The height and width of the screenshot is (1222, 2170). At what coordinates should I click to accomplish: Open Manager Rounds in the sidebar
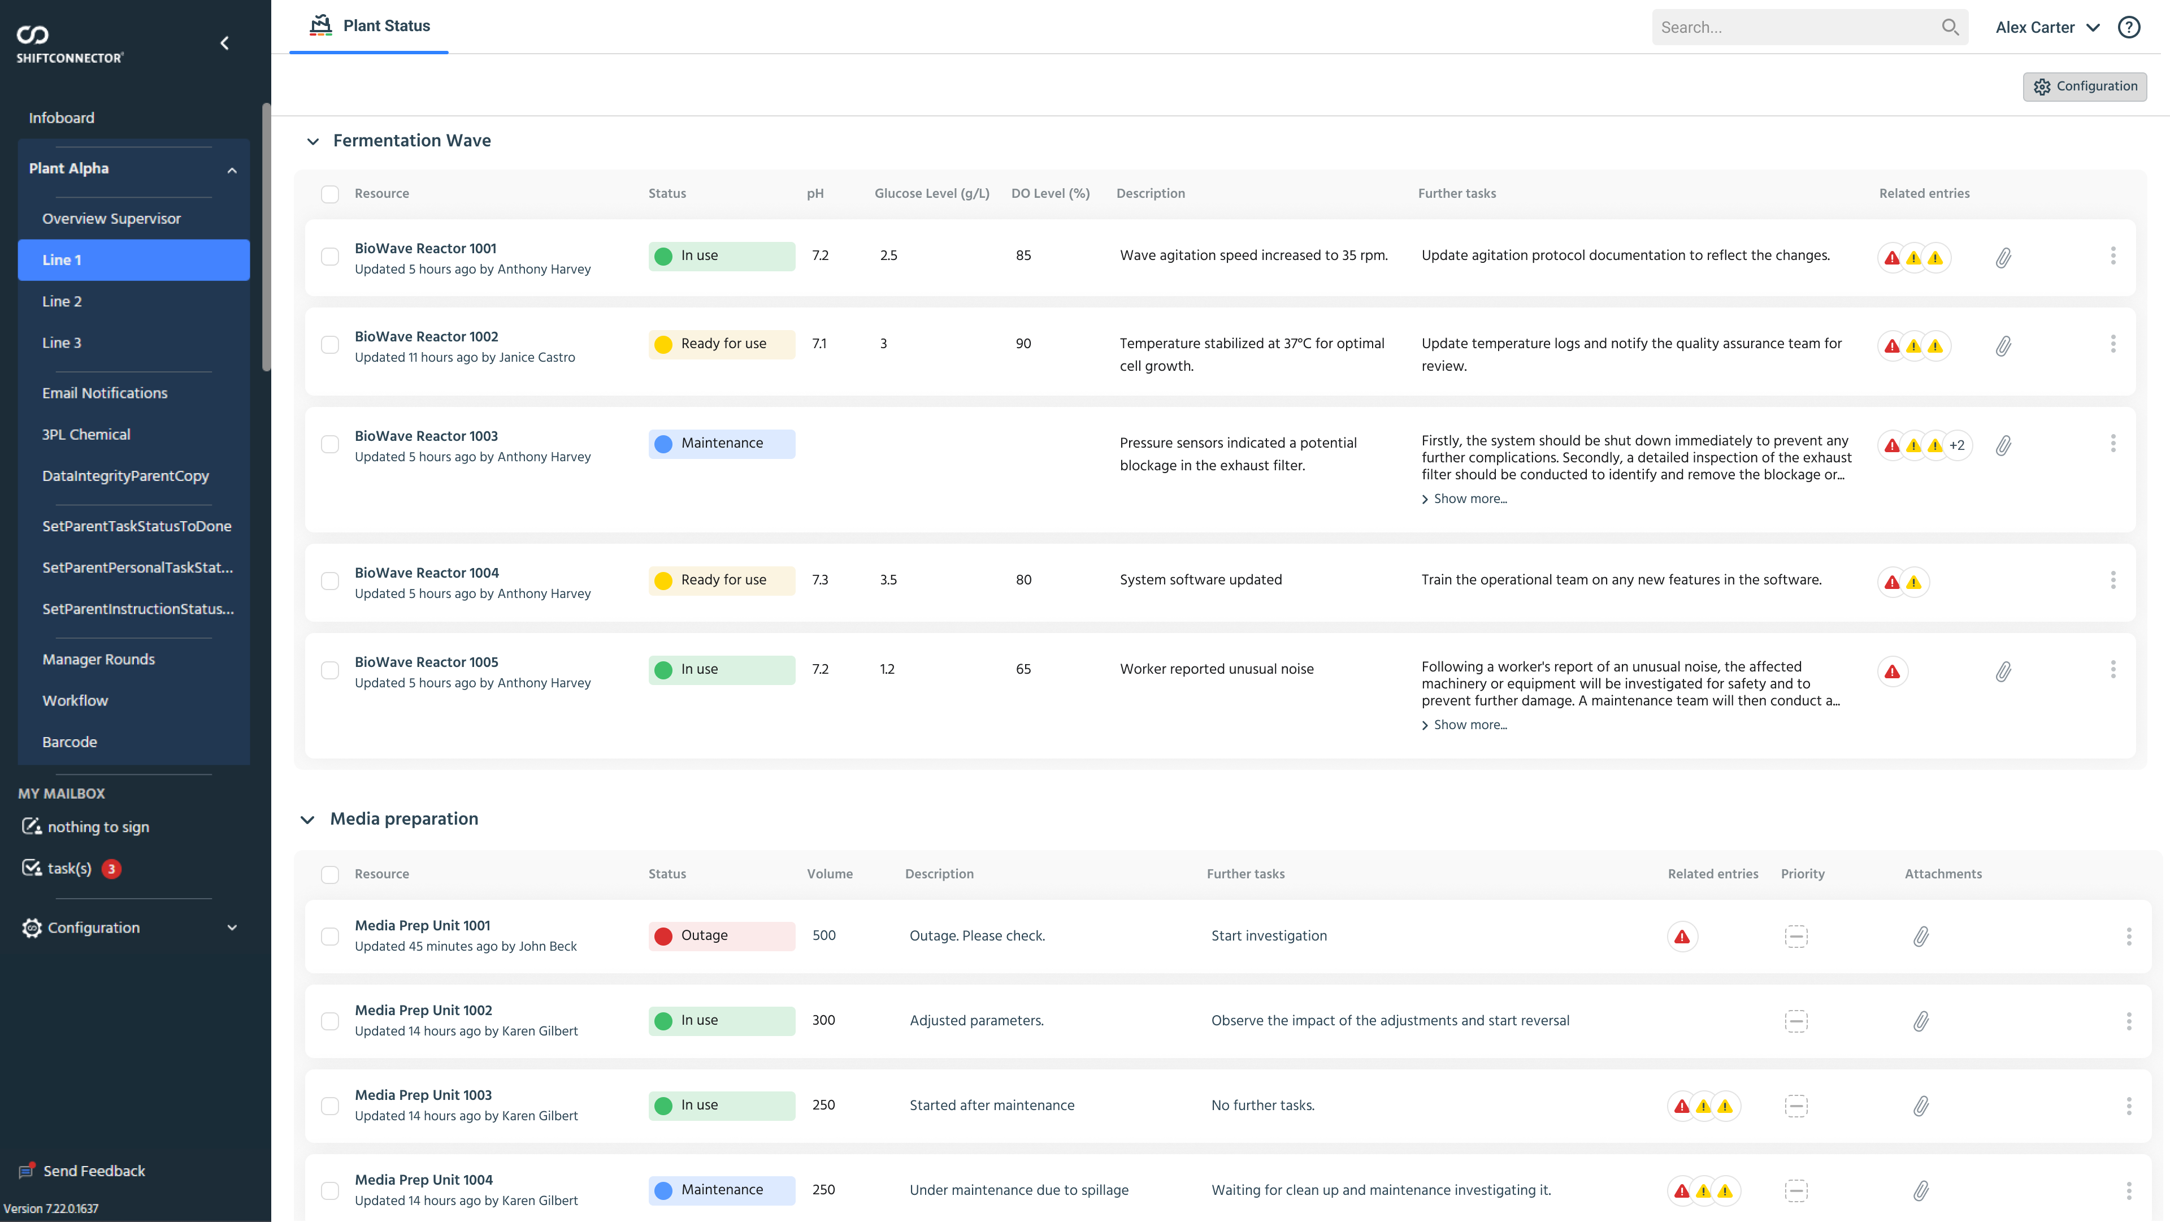[133, 659]
